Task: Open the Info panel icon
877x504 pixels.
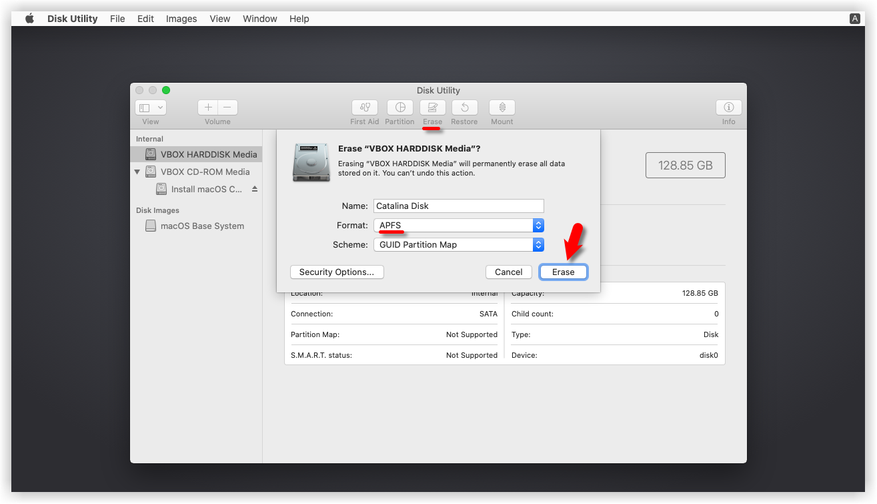Action: pyautogui.click(x=728, y=107)
